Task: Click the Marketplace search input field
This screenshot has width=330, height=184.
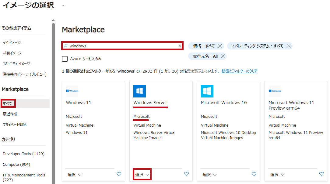Action: coord(122,46)
